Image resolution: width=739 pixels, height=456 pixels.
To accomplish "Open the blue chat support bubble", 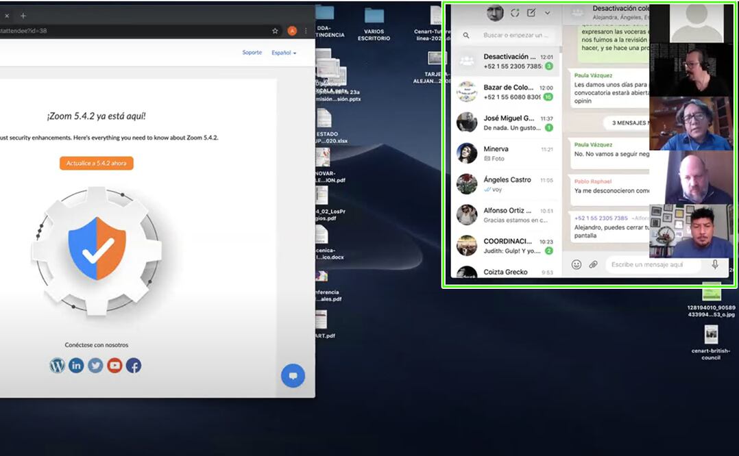I will pos(293,375).
